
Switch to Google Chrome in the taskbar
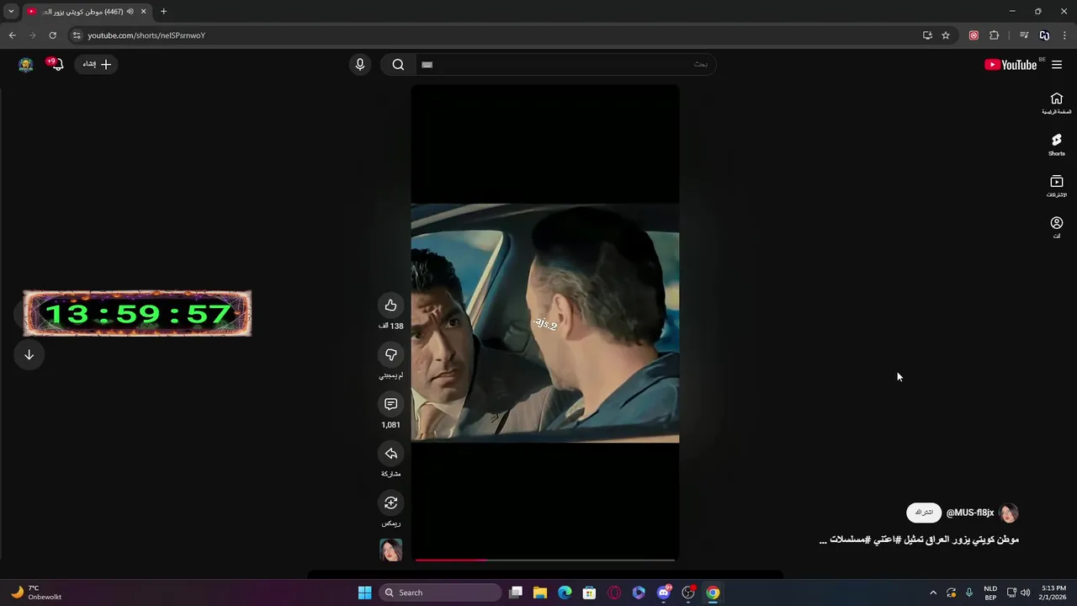coord(713,593)
